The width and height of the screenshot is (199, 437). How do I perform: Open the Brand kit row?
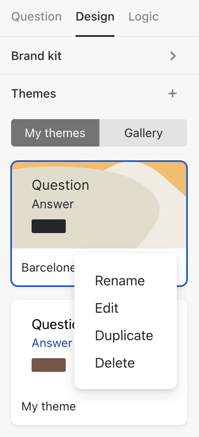pos(99,56)
